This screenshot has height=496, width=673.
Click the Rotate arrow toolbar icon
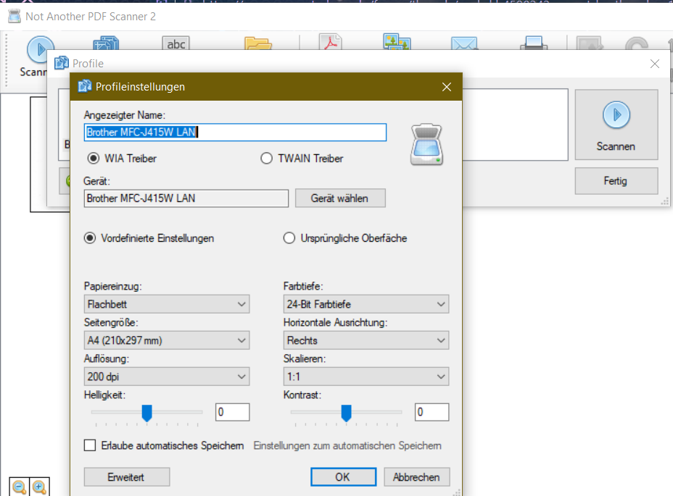click(637, 43)
